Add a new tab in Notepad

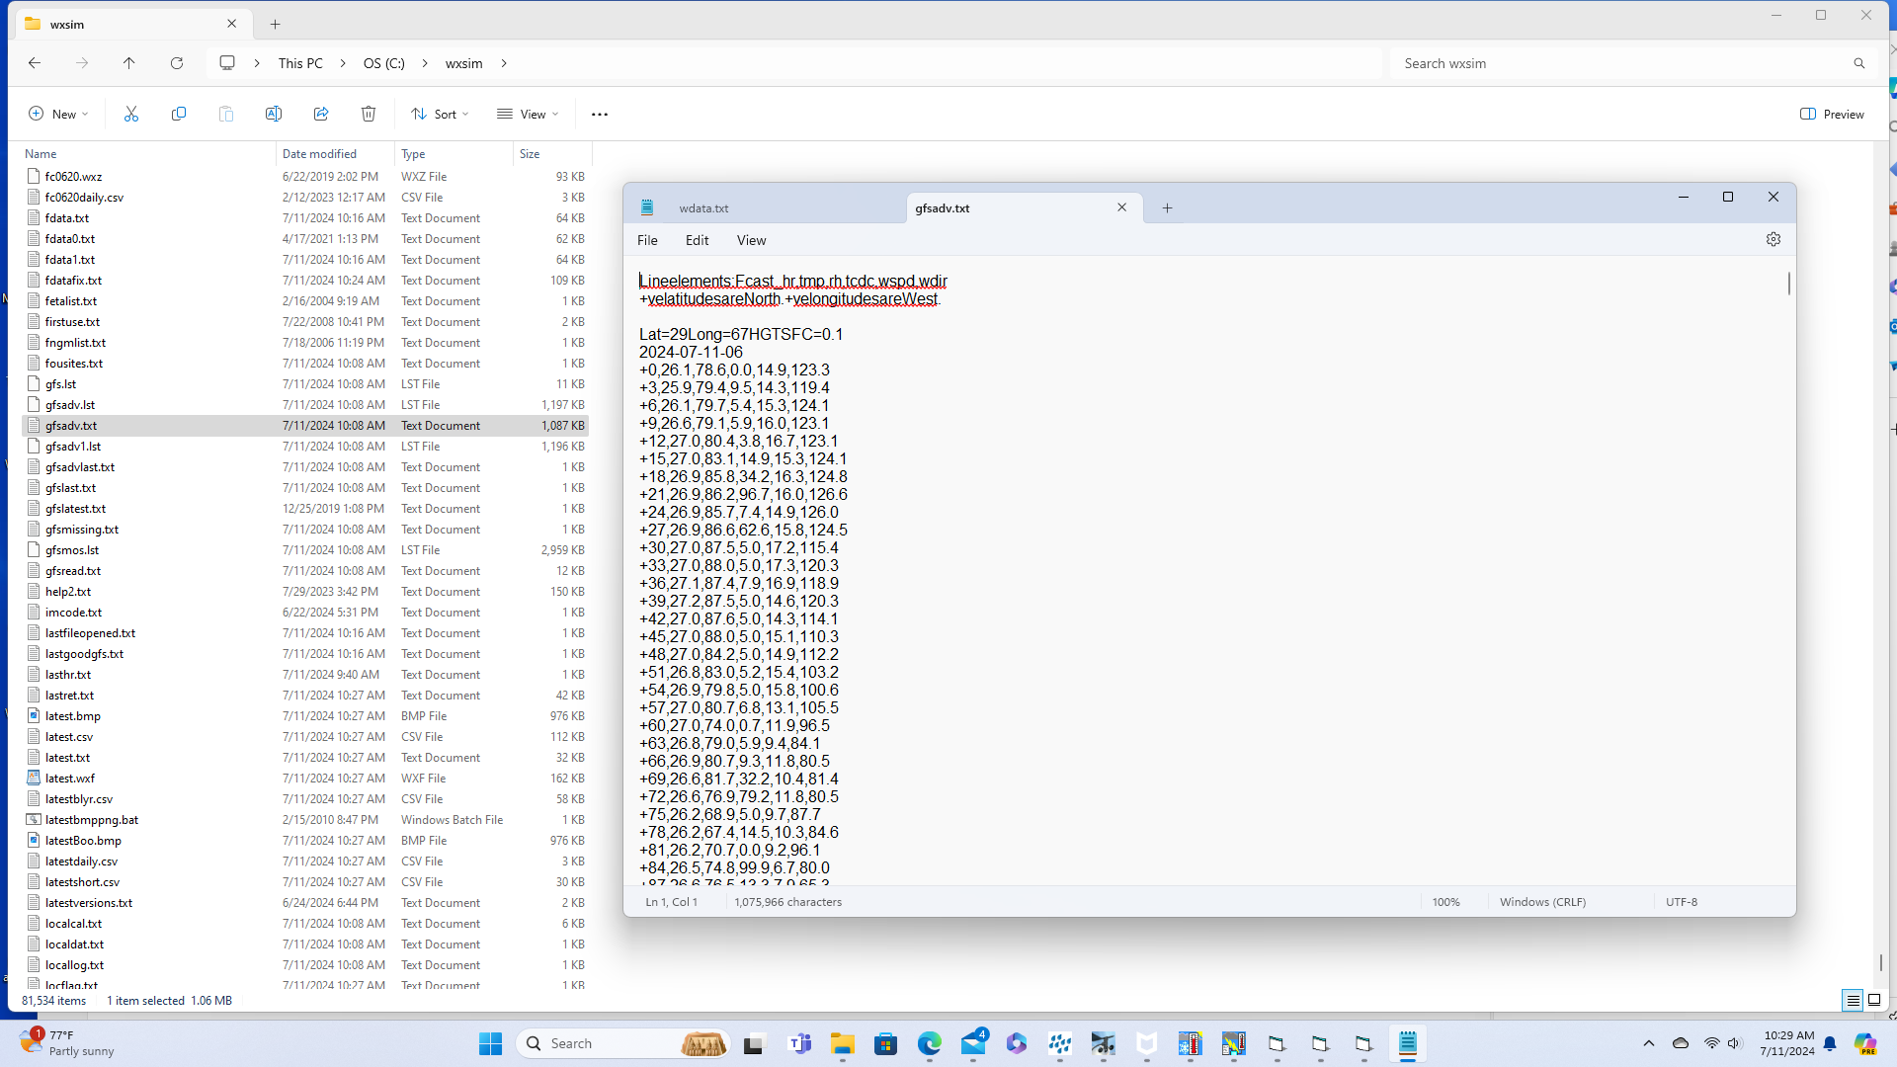point(1167,208)
